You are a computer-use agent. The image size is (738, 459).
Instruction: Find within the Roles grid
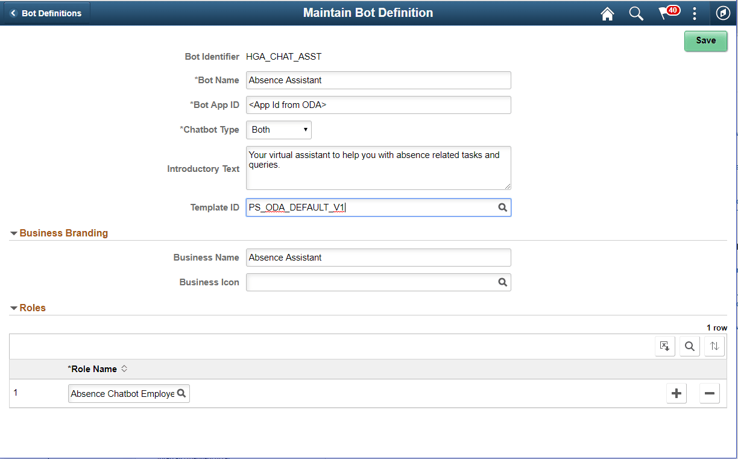point(690,346)
